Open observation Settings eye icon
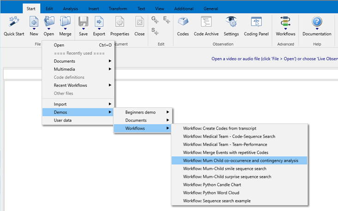Screen dimensions: 338x211 click(x=231, y=21)
